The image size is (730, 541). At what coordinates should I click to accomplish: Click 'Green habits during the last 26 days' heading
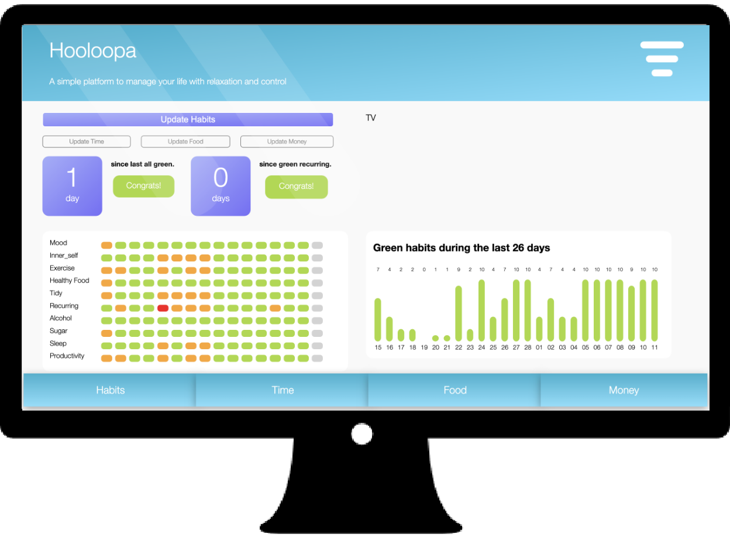(462, 248)
